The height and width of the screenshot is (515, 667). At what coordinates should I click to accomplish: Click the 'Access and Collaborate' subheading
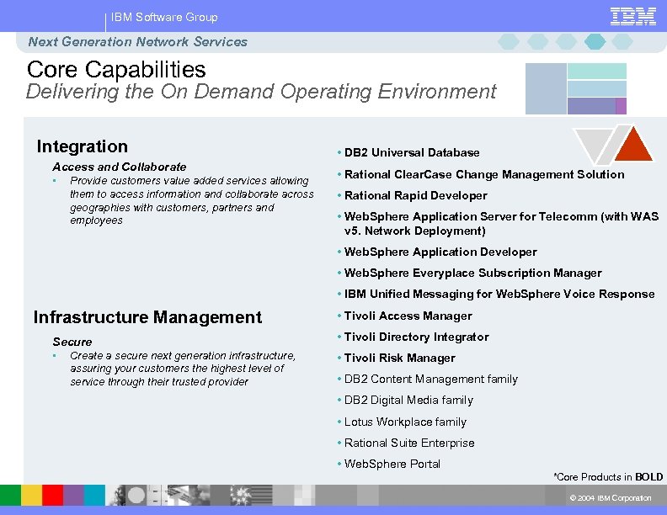point(120,167)
